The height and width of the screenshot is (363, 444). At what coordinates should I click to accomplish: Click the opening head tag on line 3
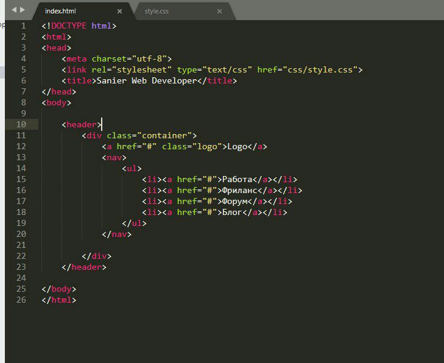coord(57,48)
